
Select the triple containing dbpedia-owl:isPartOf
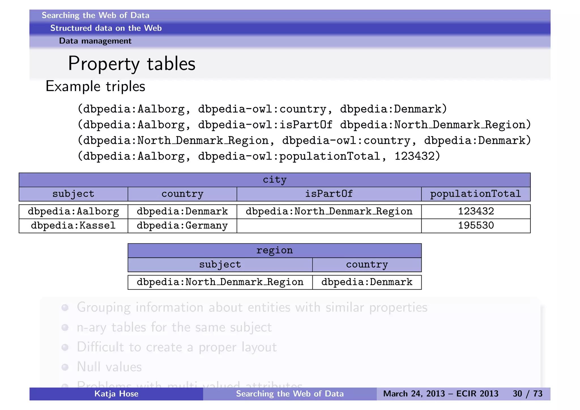tap(304, 125)
